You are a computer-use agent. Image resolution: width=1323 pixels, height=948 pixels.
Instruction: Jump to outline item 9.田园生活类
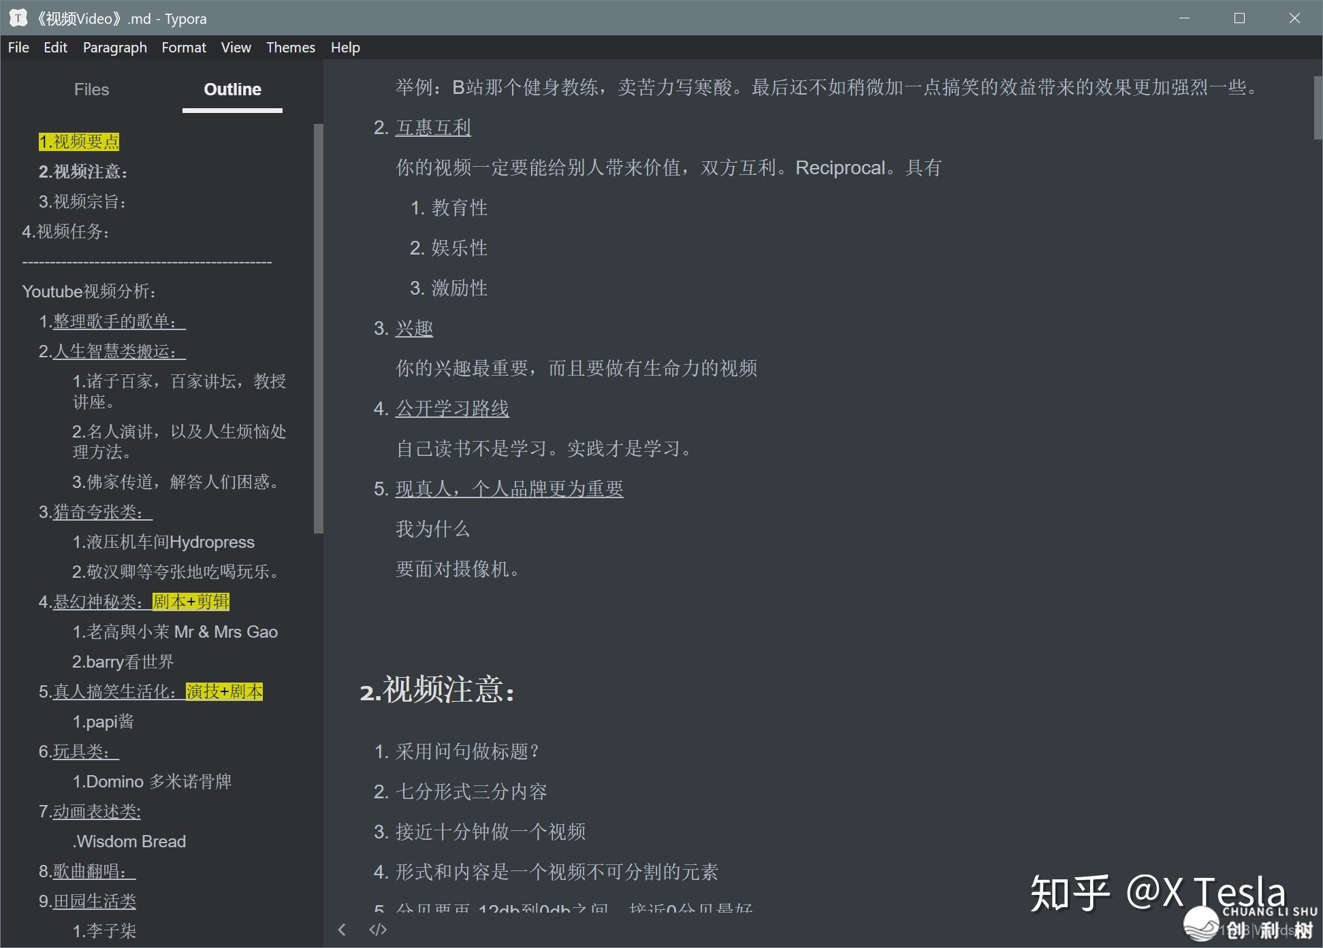[87, 901]
